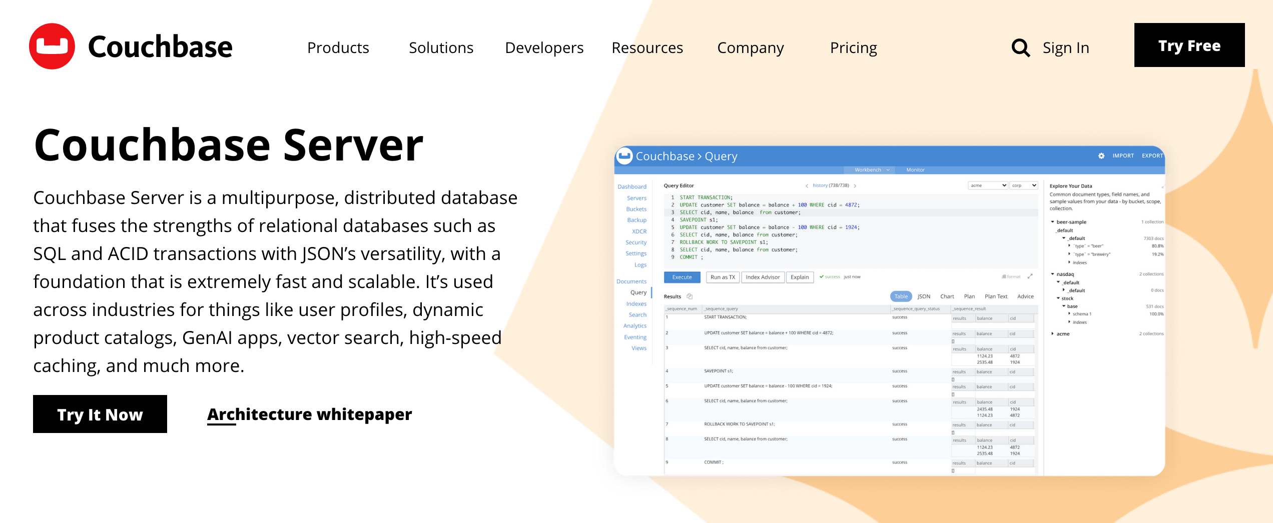
Task: Open Logs in the console sidebar
Action: tap(641, 265)
